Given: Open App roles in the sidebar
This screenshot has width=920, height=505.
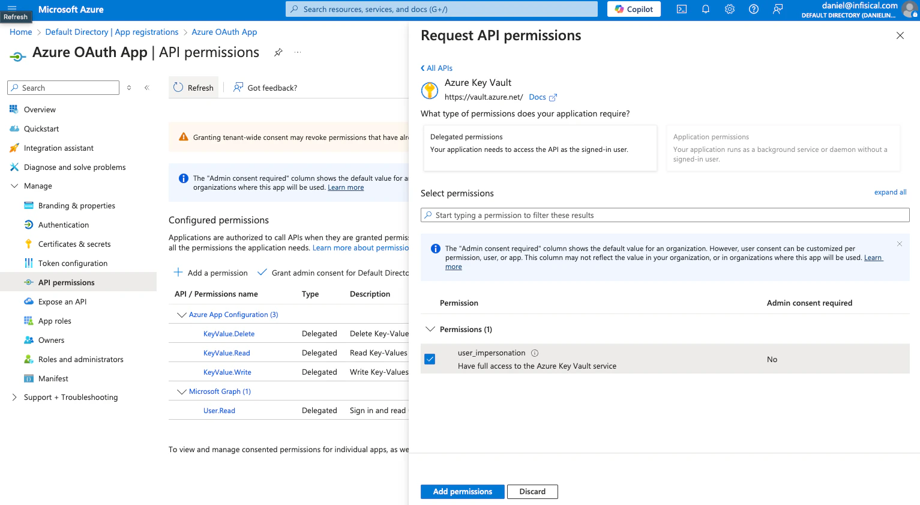Looking at the screenshot, I should tap(55, 321).
